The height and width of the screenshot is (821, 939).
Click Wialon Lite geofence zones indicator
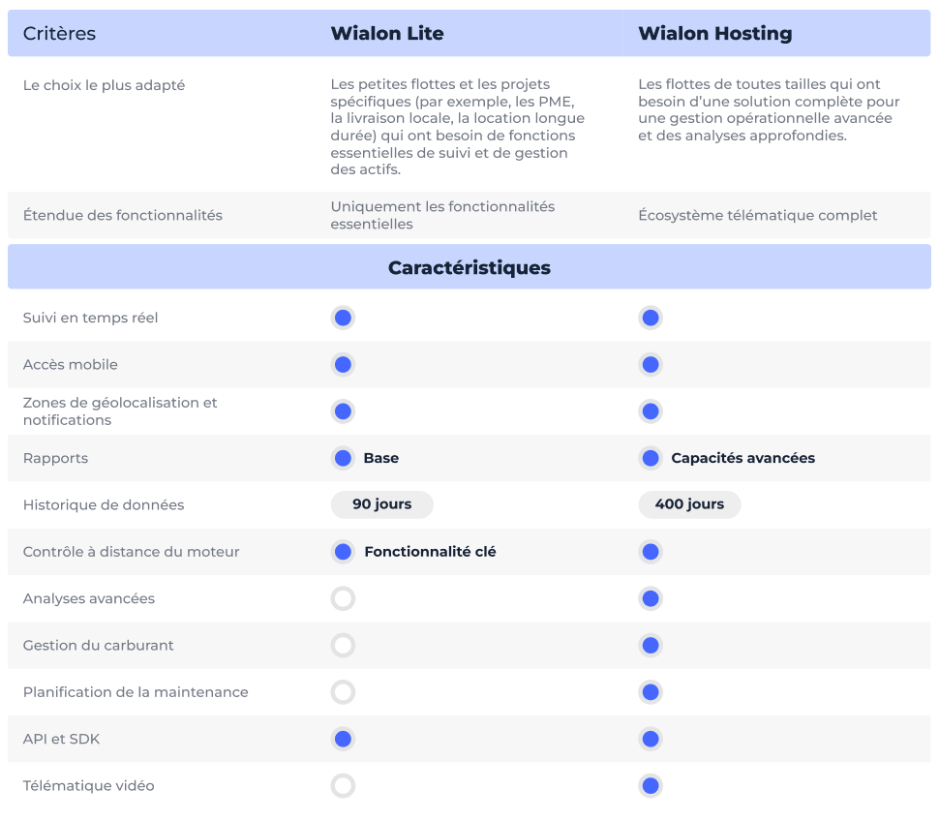pyautogui.click(x=343, y=411)
